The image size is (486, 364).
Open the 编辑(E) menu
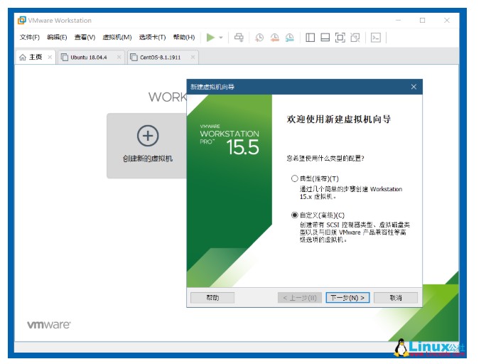[x=57, y=37]
